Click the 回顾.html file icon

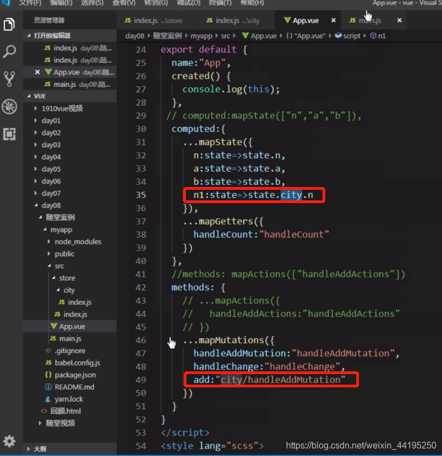point(44,411)
